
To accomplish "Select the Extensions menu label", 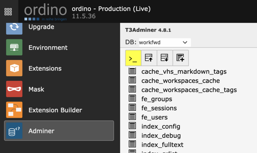I will (45, 69).
